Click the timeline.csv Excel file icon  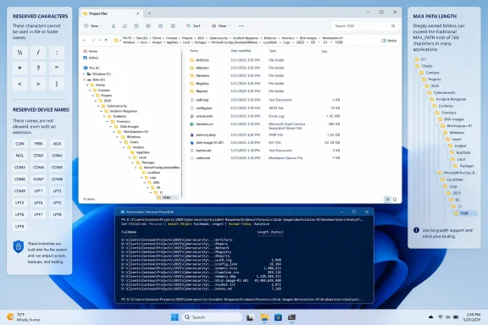[x=192, y=124]
